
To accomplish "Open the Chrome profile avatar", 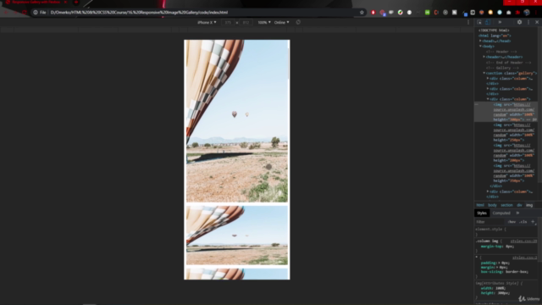I will coord(527,13).
